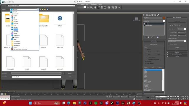Click the time slider on the timeline
The width and height of the screenshot is (189, 106).
pos(8,92)
